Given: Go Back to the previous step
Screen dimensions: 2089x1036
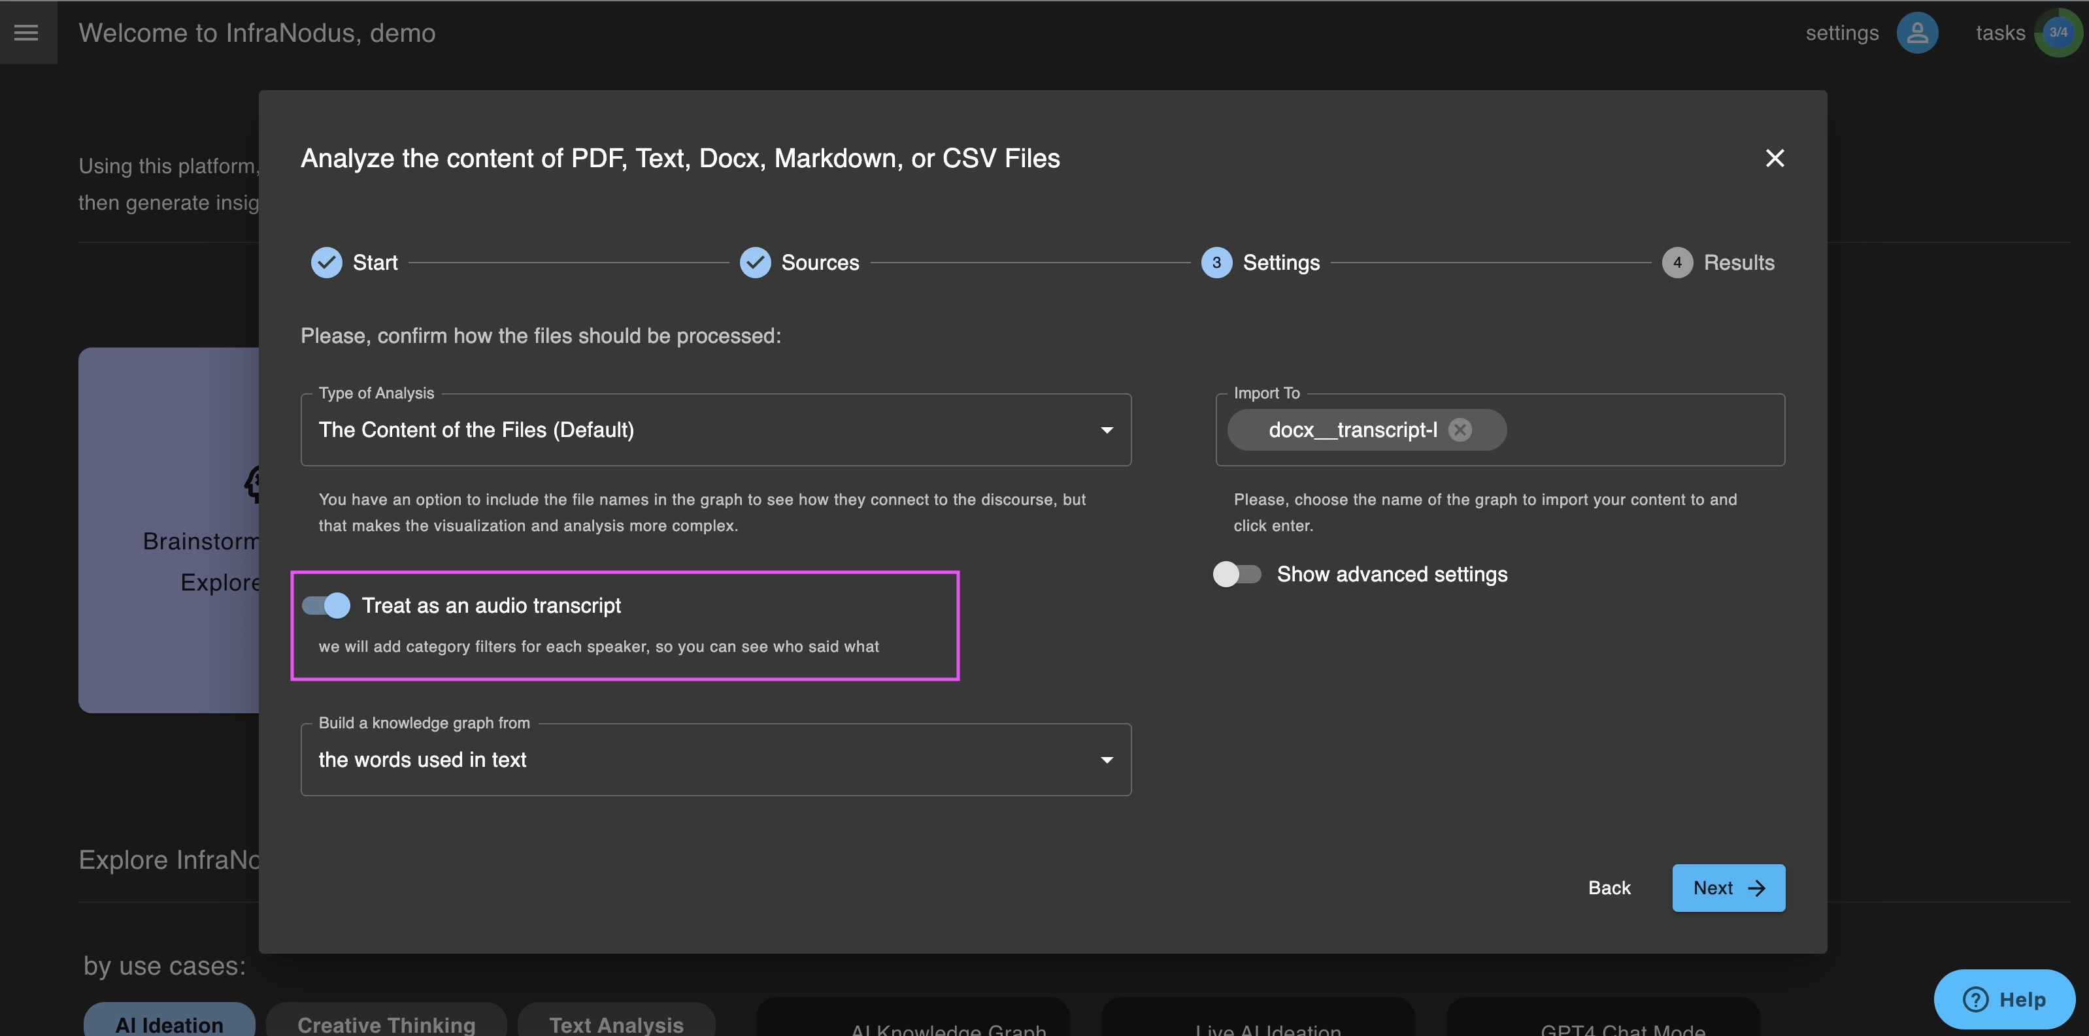Looking at the screenshot, I should pyautogui.click(x=1609, y=888).
